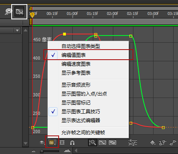This screenshot has height=154, width=178.
Task: Click the 03:00f mark on time ruler
Action: [x=153, y=14]
